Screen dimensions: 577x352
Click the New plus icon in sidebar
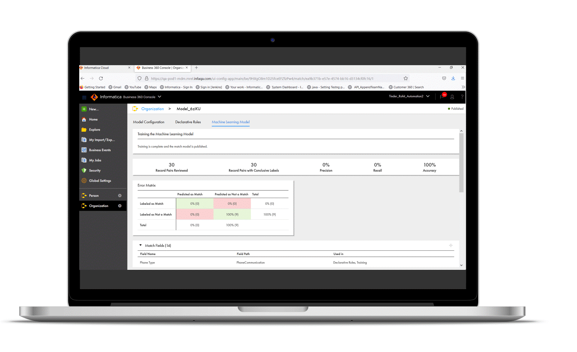point(84,109)
